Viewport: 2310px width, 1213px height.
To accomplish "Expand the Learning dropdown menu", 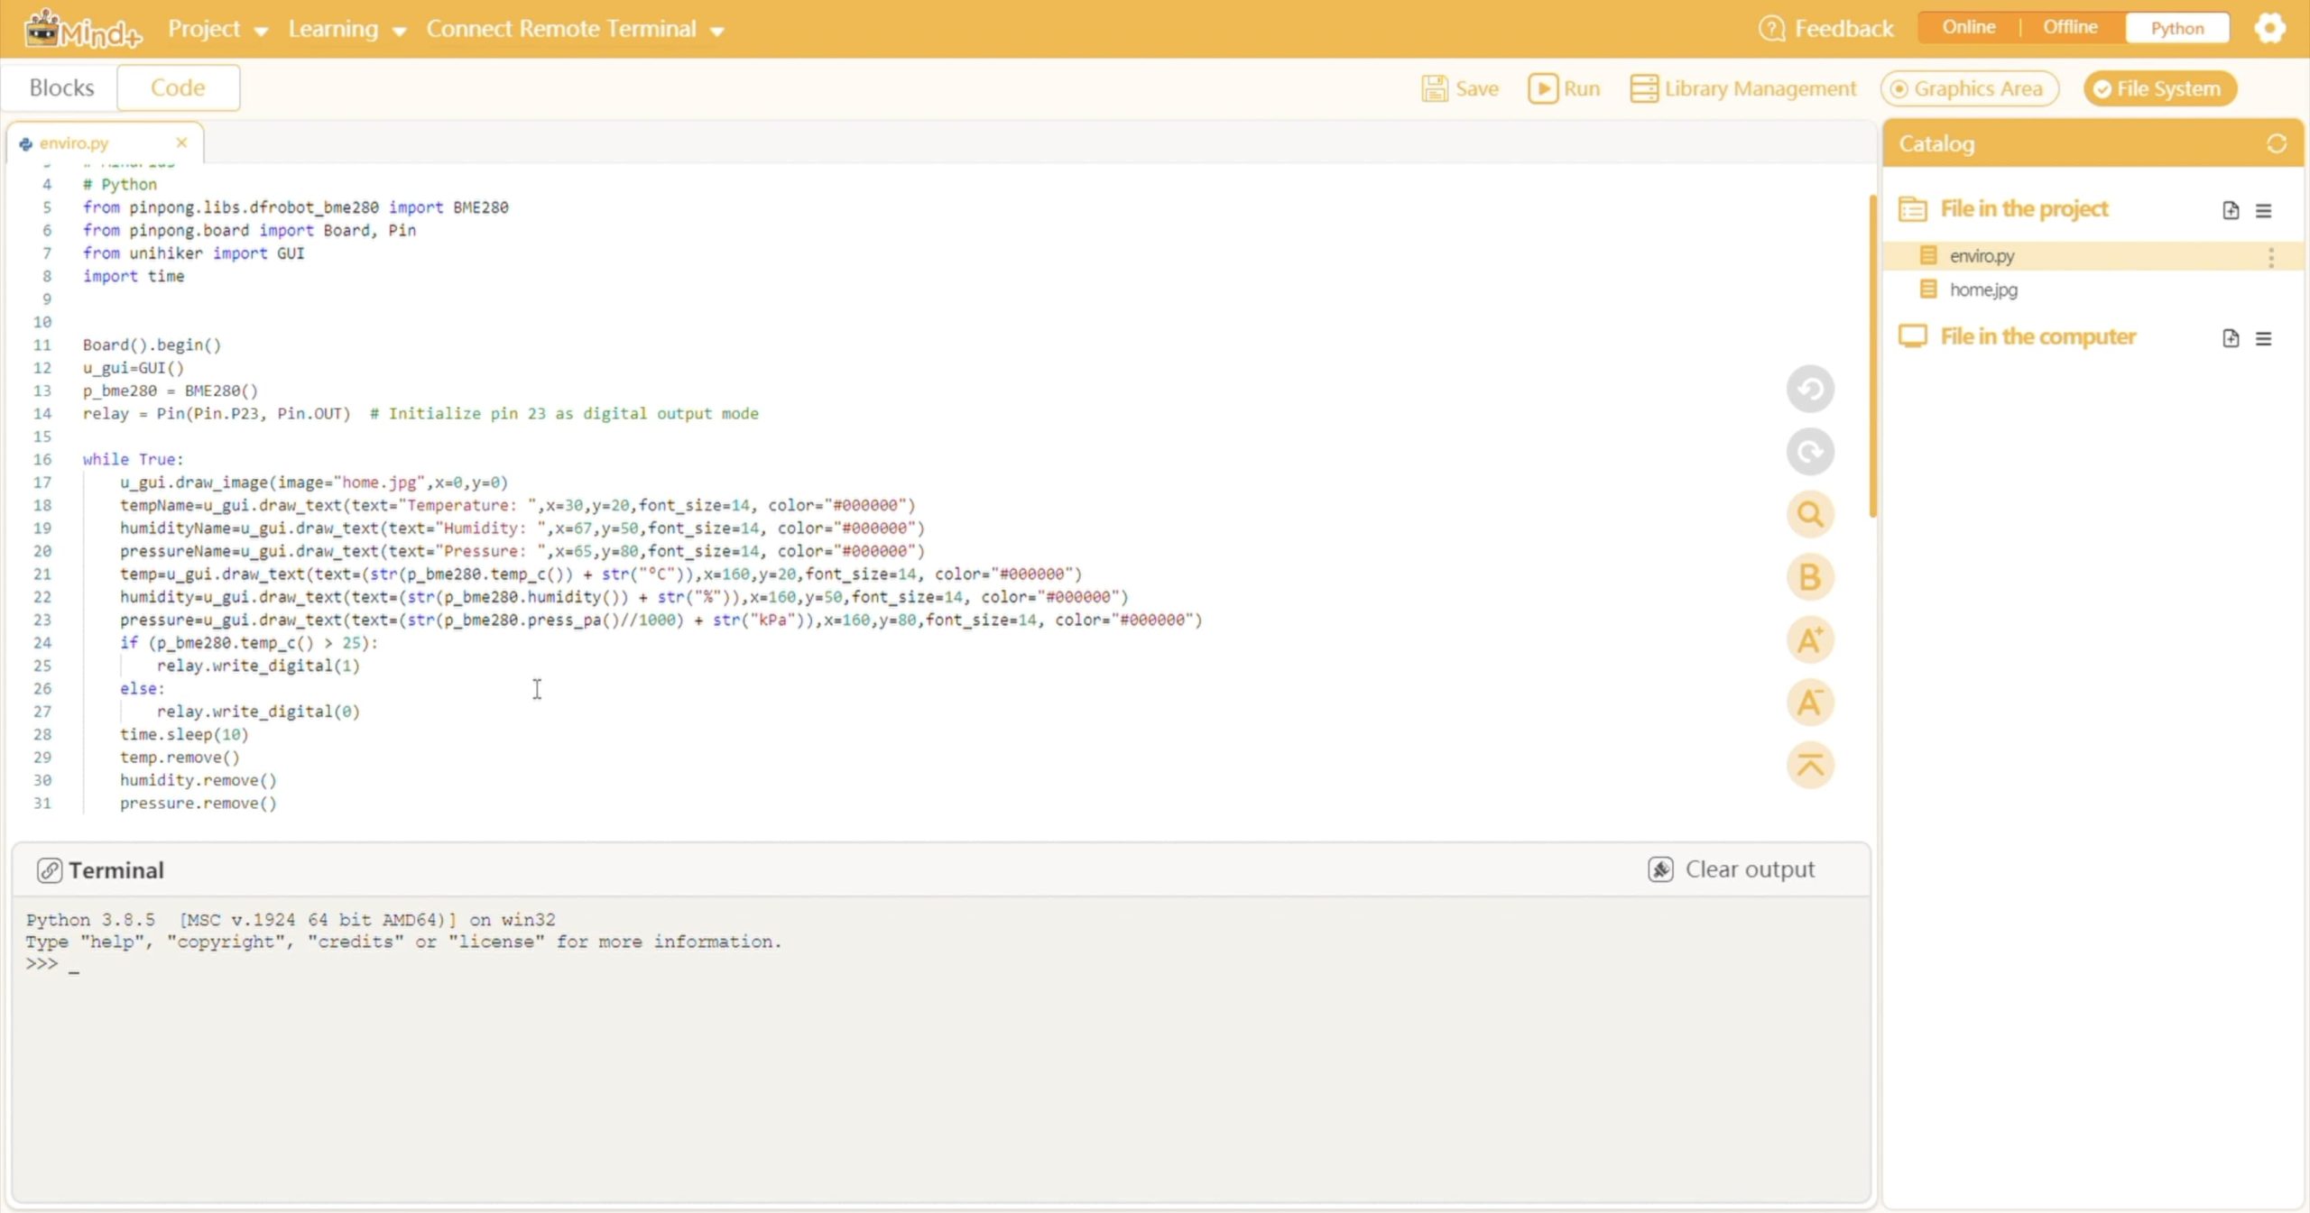I will 346,29.
